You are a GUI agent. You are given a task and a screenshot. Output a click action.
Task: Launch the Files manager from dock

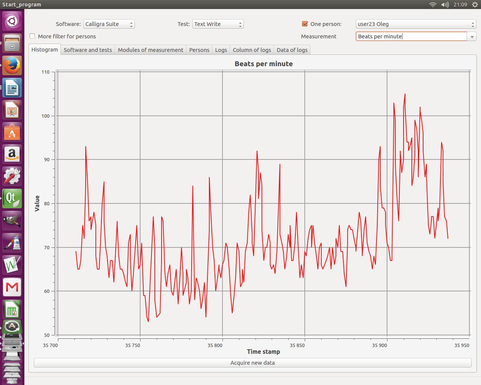tap(12, 43)
